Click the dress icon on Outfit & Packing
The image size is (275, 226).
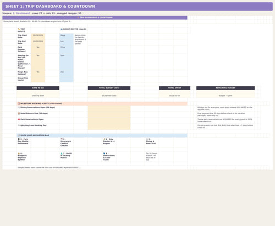[62, 154]
